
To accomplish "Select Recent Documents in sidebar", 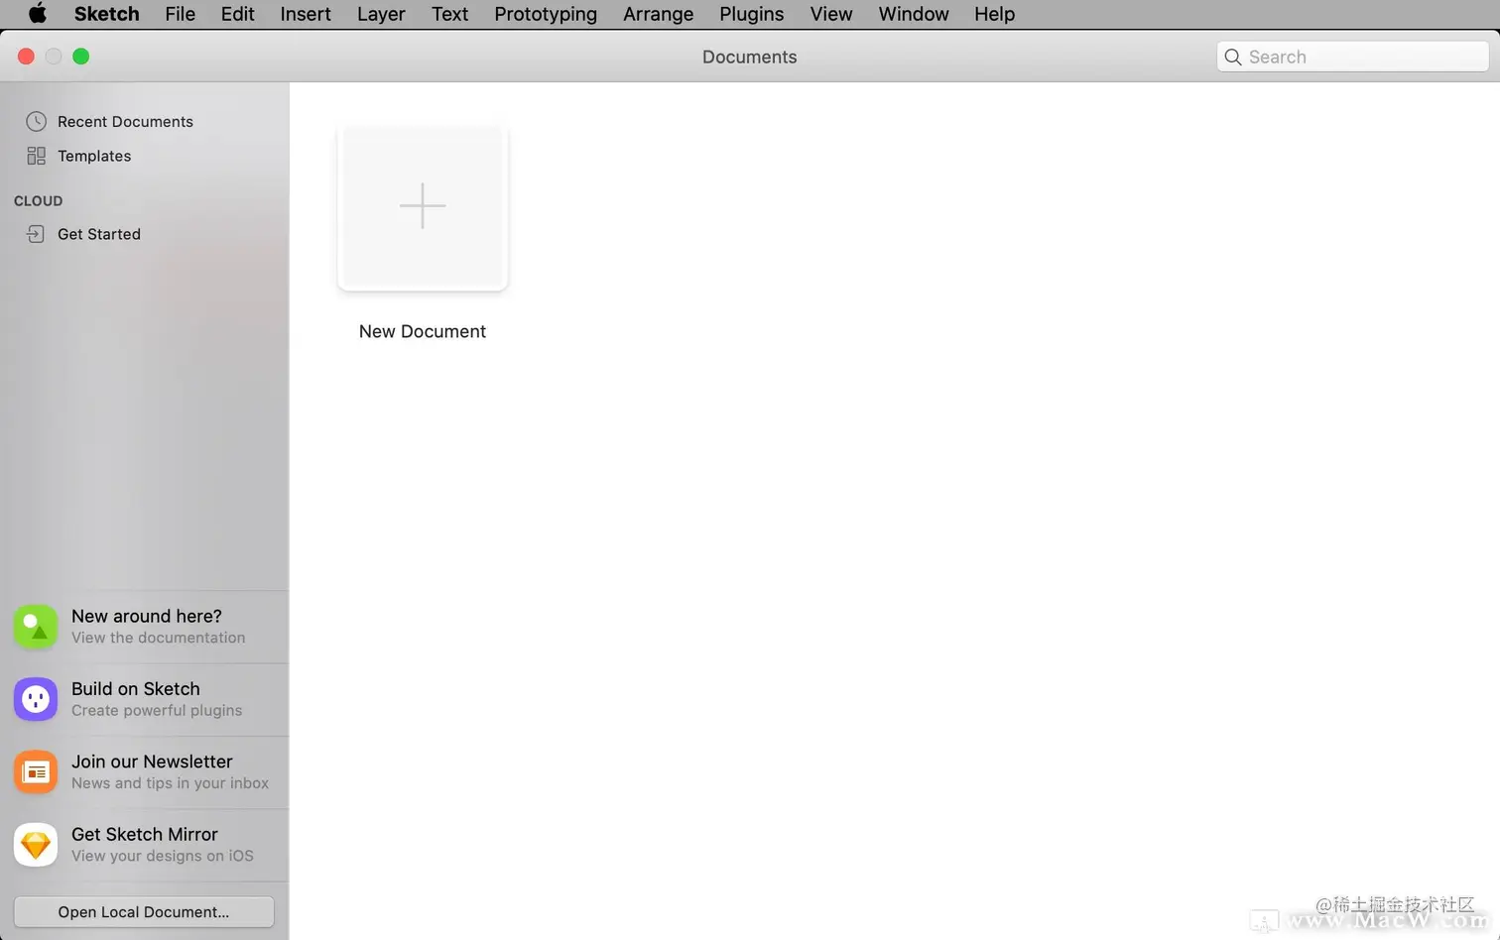I will pos(125,121).
